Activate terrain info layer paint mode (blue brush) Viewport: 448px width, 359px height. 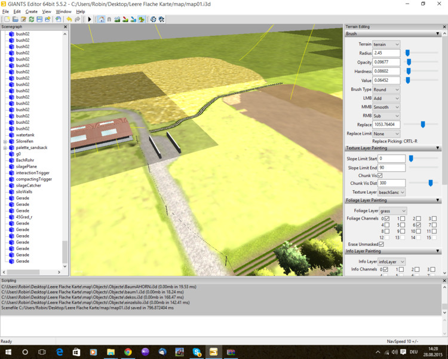coord(133,19)
